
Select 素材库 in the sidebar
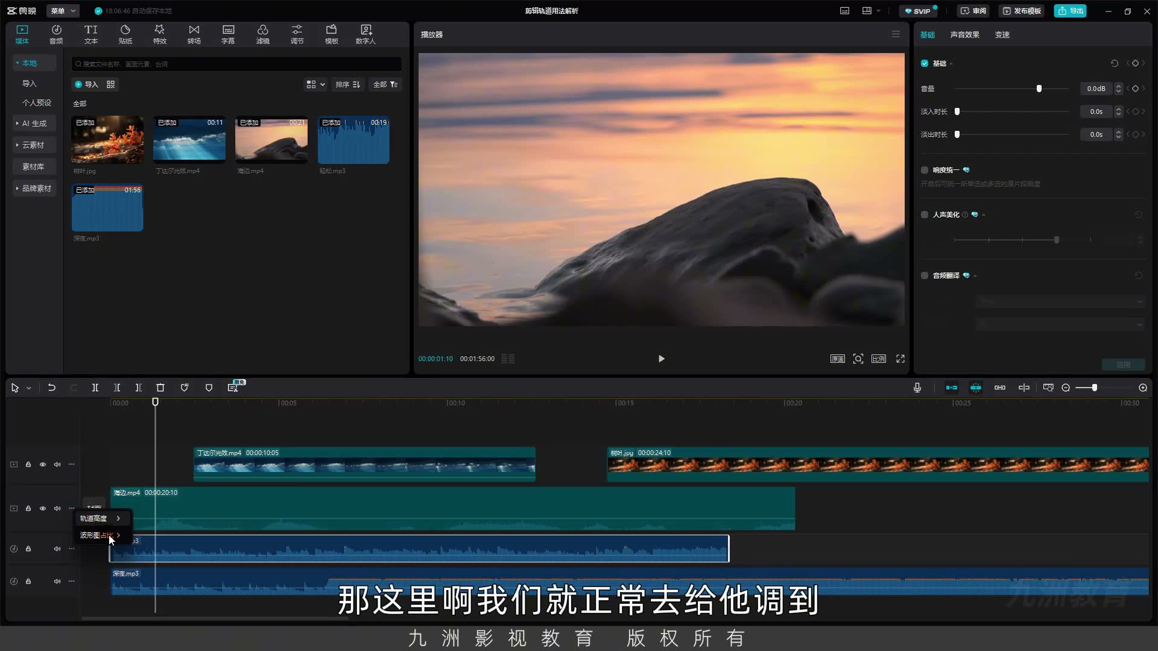tap(34, 167)
